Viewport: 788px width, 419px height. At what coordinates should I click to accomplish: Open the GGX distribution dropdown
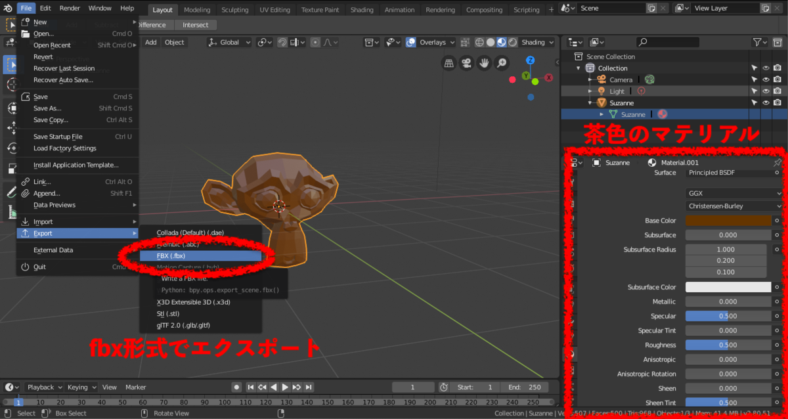point(734,194)
